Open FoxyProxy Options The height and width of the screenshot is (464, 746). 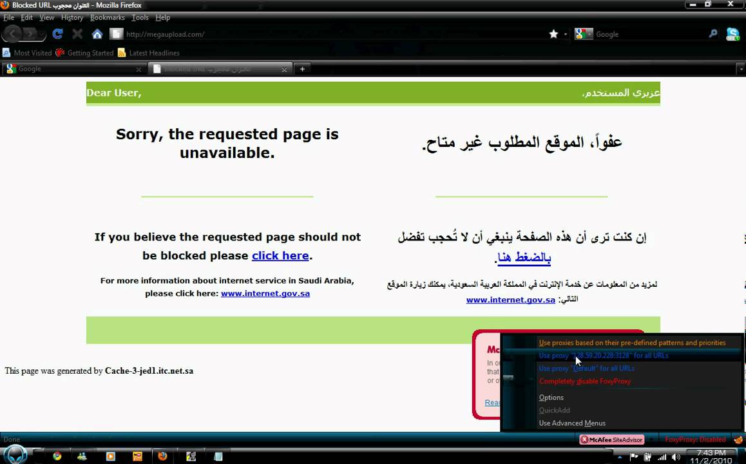[x=551, y=398]
